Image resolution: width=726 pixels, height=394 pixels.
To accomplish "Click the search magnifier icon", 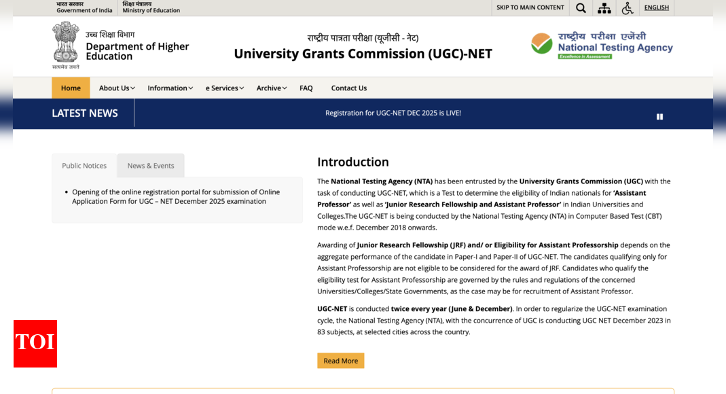I will coord(581,8).
